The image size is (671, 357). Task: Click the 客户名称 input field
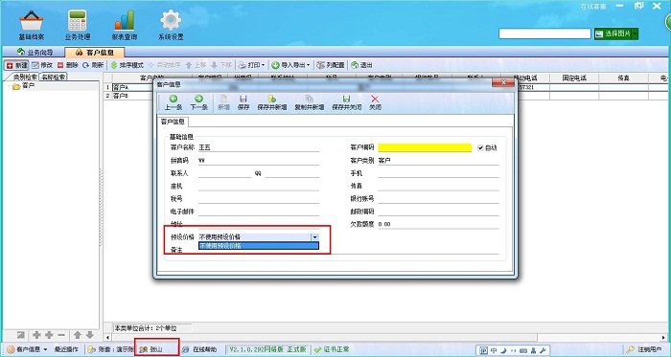pyautogui.click(x=259, y=147)
